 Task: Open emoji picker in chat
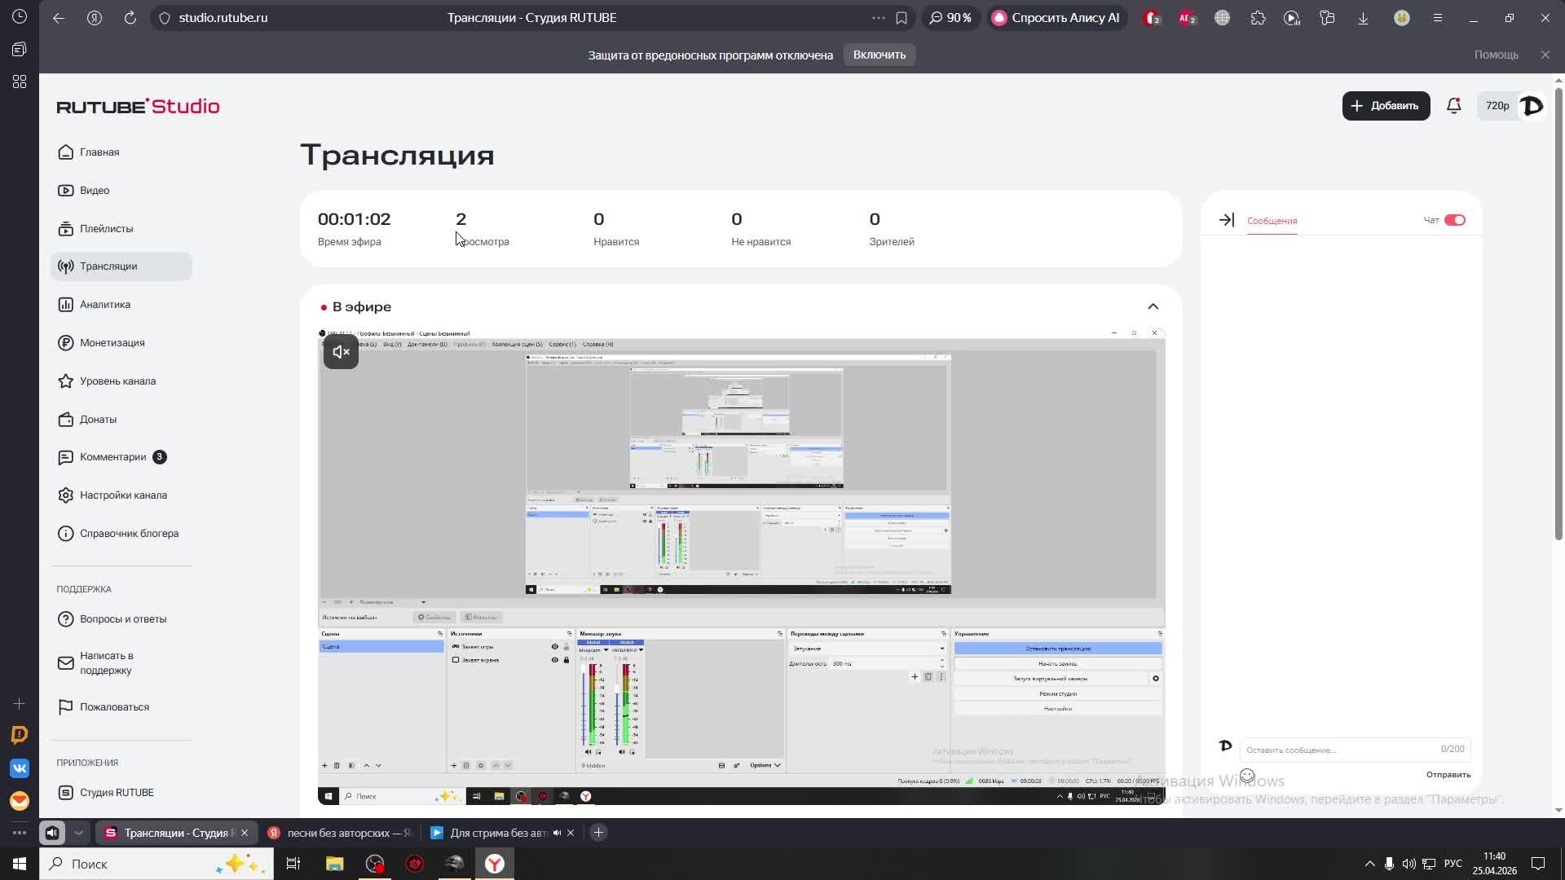(1247, 776)
